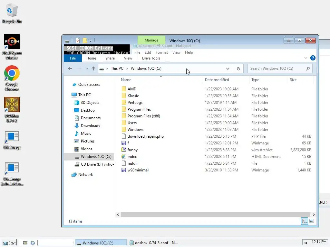Click This PC in address breadcrumb
The image size is (330, 247).
click(117, 69)
